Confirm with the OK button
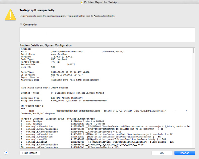 162,153
